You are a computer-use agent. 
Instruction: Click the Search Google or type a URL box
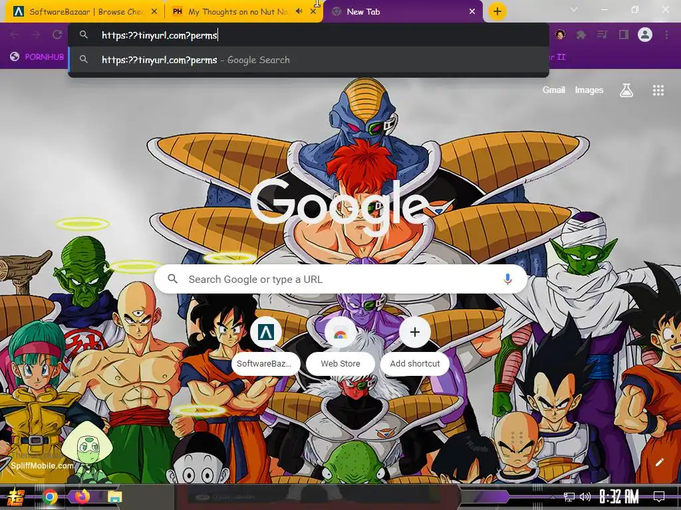pos(341,280)
